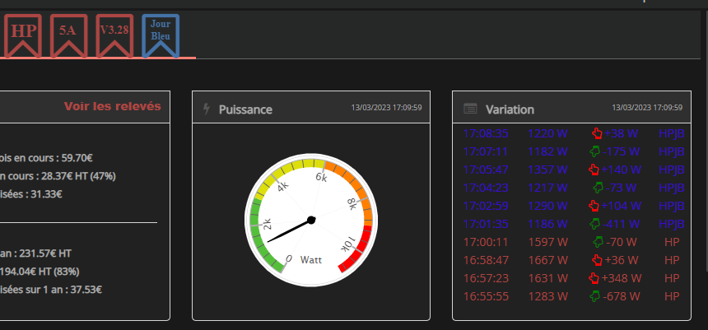The height and width of the screenshot is (330, 708).
Task: Click the green hand icon beside -70 W
Action: [598, 242]
